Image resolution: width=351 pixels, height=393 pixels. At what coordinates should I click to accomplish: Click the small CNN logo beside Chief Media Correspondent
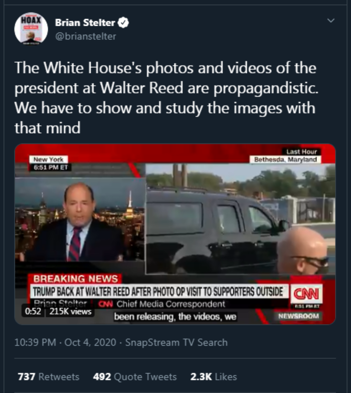point(106,304)
